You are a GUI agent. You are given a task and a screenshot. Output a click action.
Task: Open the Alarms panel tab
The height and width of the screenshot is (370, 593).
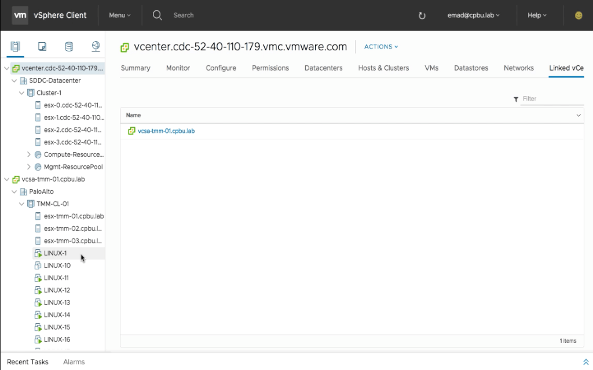[x=74, y=362]
